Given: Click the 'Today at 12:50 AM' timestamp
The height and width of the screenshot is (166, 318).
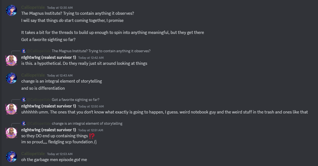Looking at the screenshot, I should pos(91,106).
